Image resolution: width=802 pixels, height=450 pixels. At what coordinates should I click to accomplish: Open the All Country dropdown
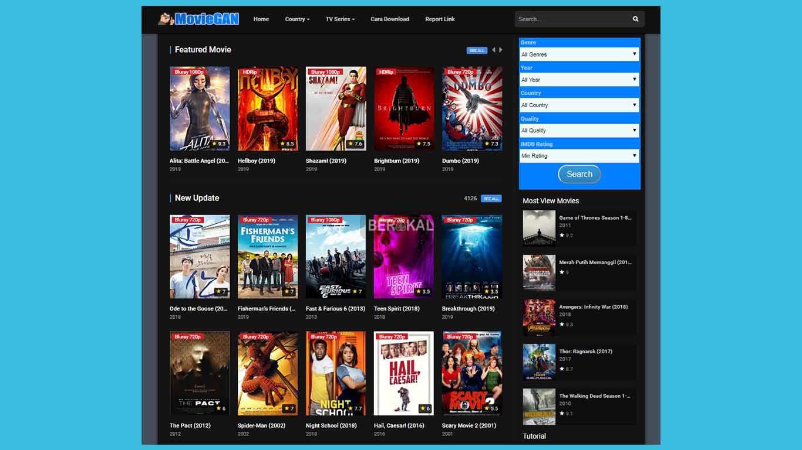click(579, 105)
